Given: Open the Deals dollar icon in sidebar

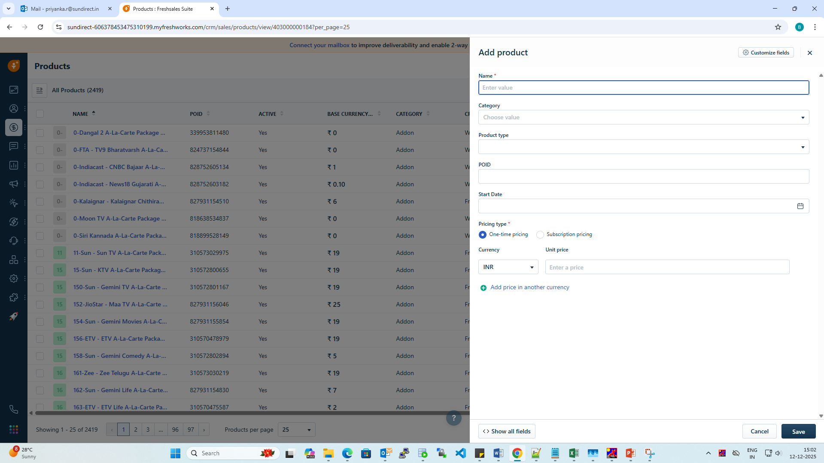Looking at the screenshot, I should [14, 127].
